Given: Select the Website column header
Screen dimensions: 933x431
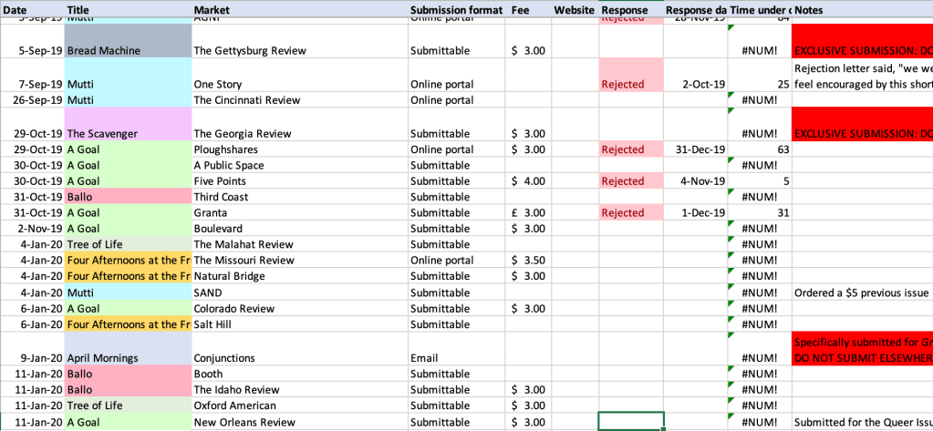Looking at the screenshot, I should [x=575, y=9].
